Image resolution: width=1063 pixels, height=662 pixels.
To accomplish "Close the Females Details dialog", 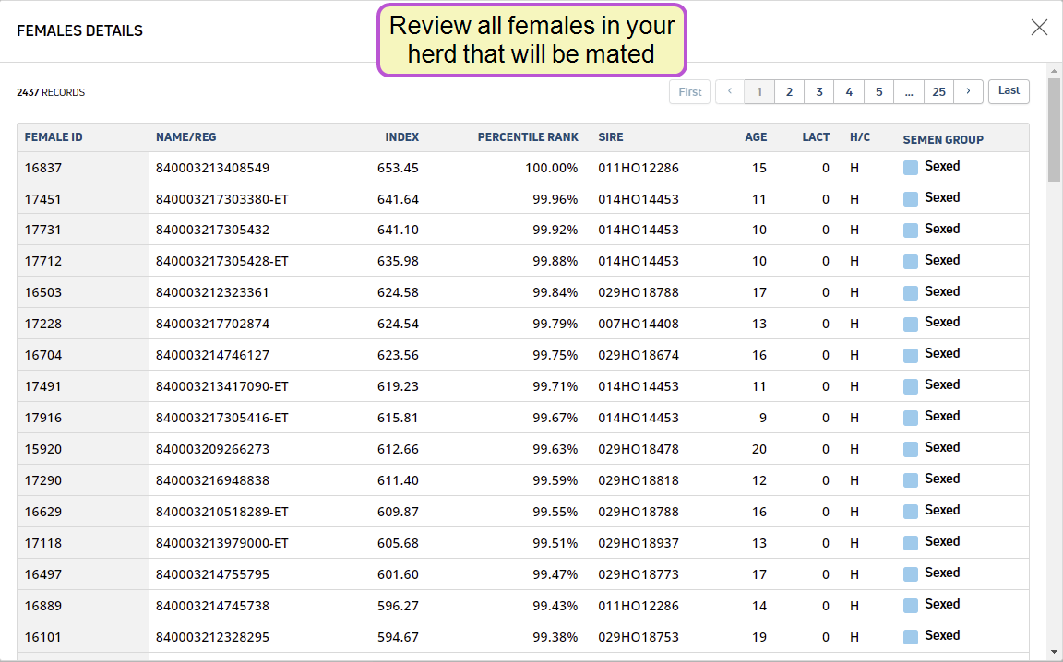I will click(x=1039, y=28).
